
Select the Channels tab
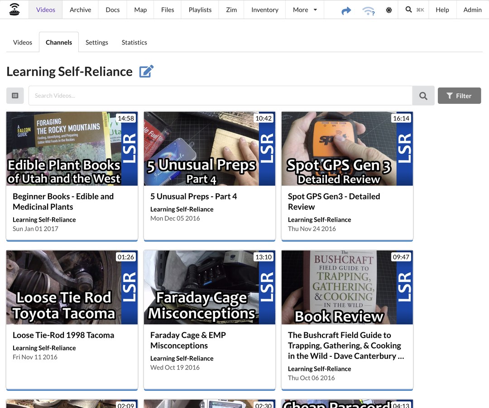click(x=58, y=42)
